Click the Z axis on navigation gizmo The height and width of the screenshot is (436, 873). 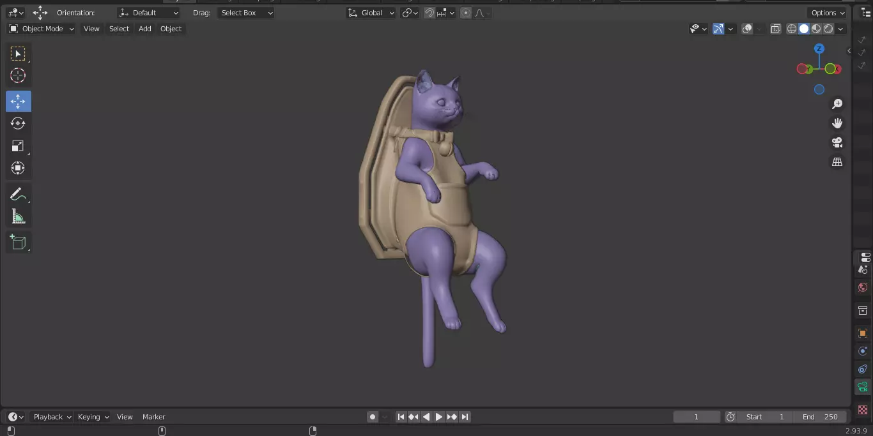click(x=819, y=49)
